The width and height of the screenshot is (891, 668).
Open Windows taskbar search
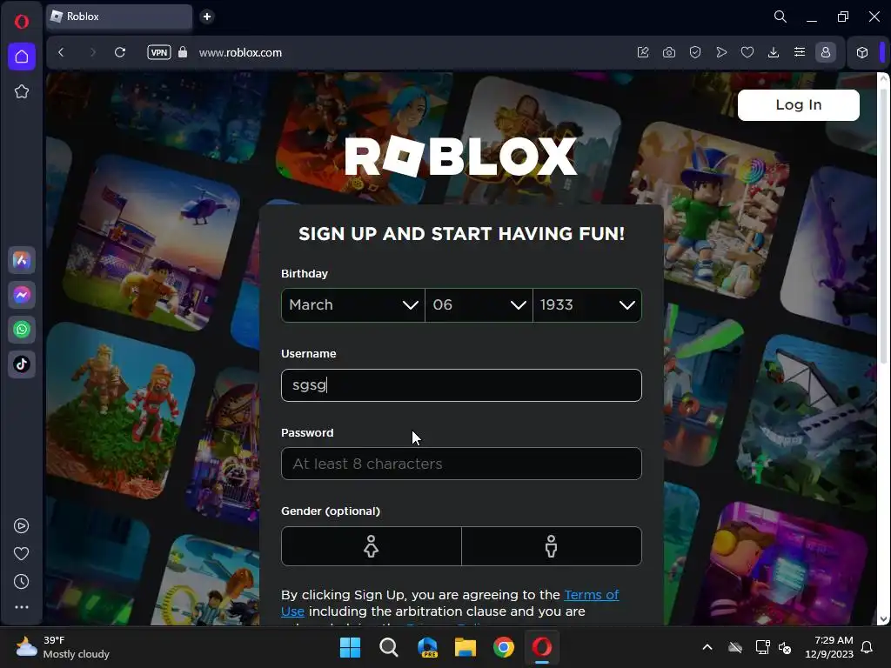coord(389,647)
